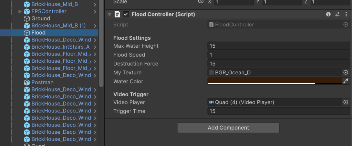
Task: Click the Postman prefab icon in hierarchy
Action: (x=27, y=83)
